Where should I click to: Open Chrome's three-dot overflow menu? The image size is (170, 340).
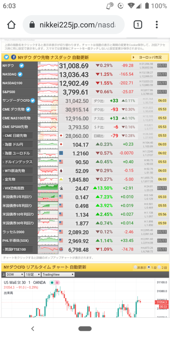coord(157,25)
